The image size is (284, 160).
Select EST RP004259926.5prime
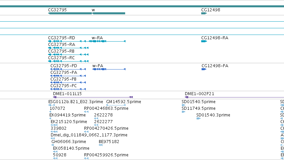point(106,155)
